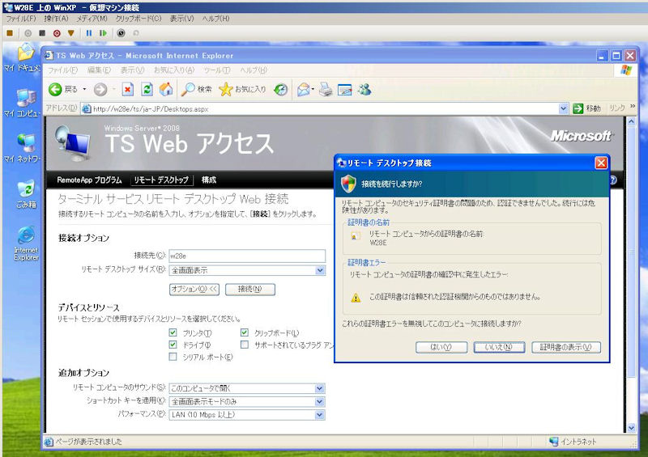Click the IE History clock icon
Image resolution: width=648 pixels, height=457 pixels.
pyautogui.click(x=280, y=89)
